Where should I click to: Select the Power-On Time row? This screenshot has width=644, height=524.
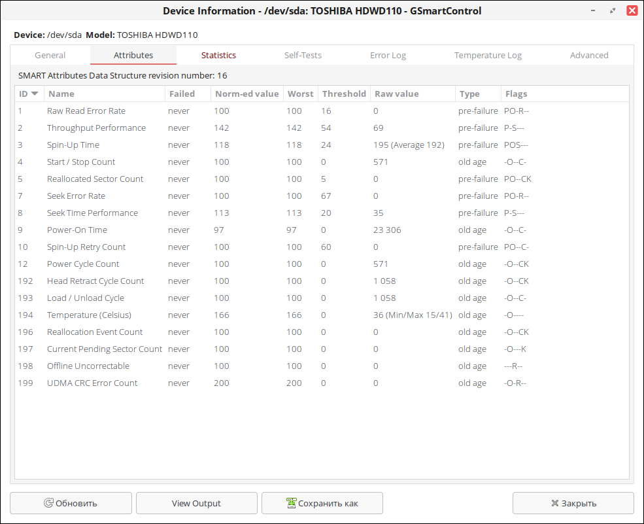tap(77, 230)
